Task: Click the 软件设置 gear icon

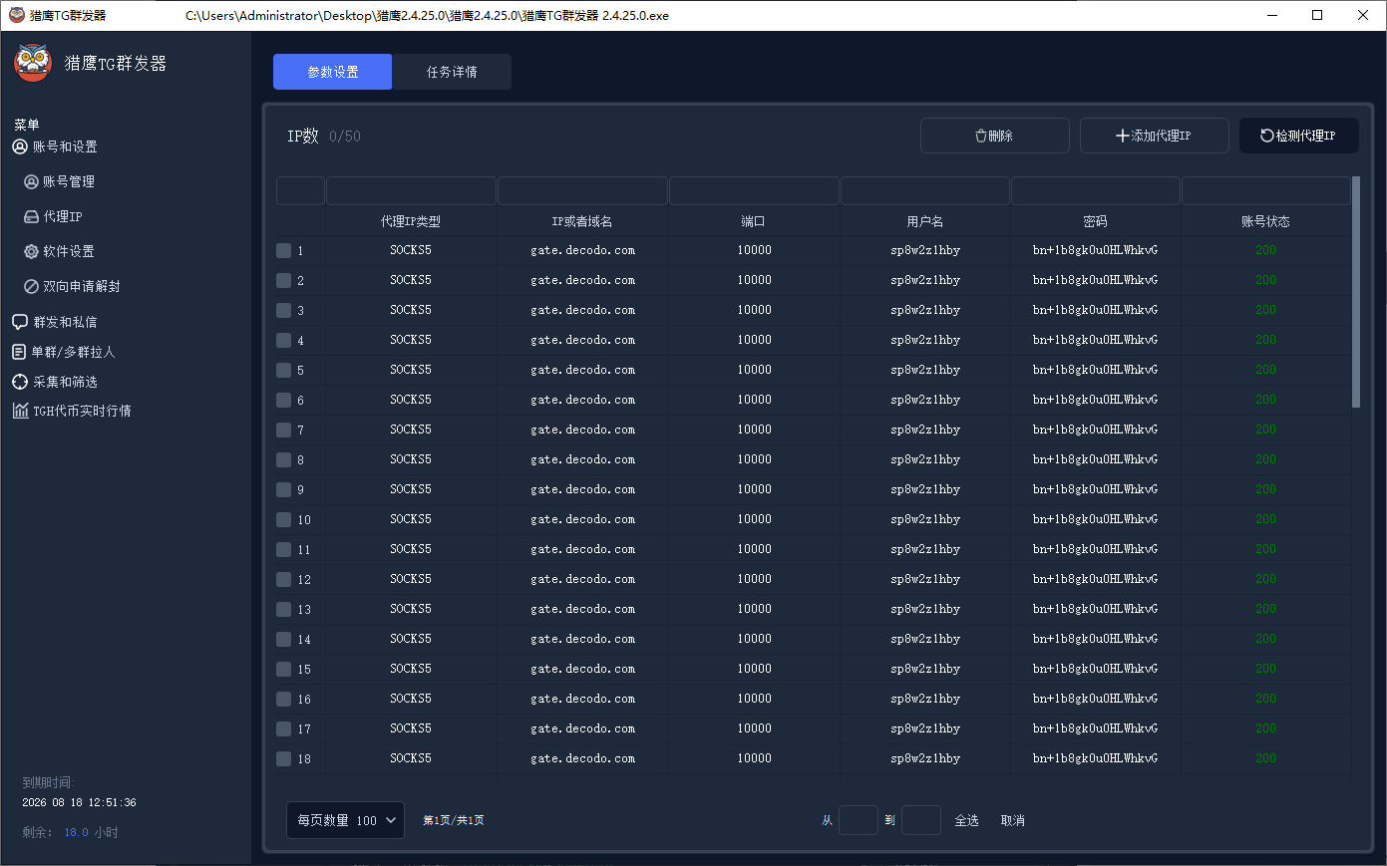Action: (x=31, y=251)
